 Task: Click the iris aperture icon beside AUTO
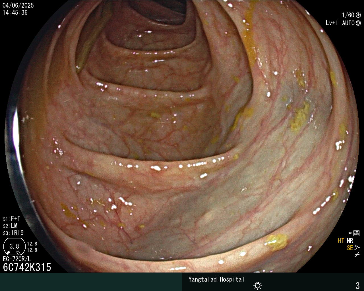(x=358, y=23)
